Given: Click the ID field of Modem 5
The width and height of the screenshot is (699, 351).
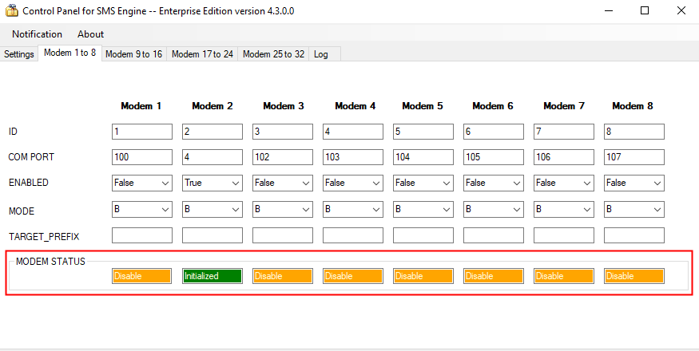Looking at the screenshot, I should coord(423,131).
